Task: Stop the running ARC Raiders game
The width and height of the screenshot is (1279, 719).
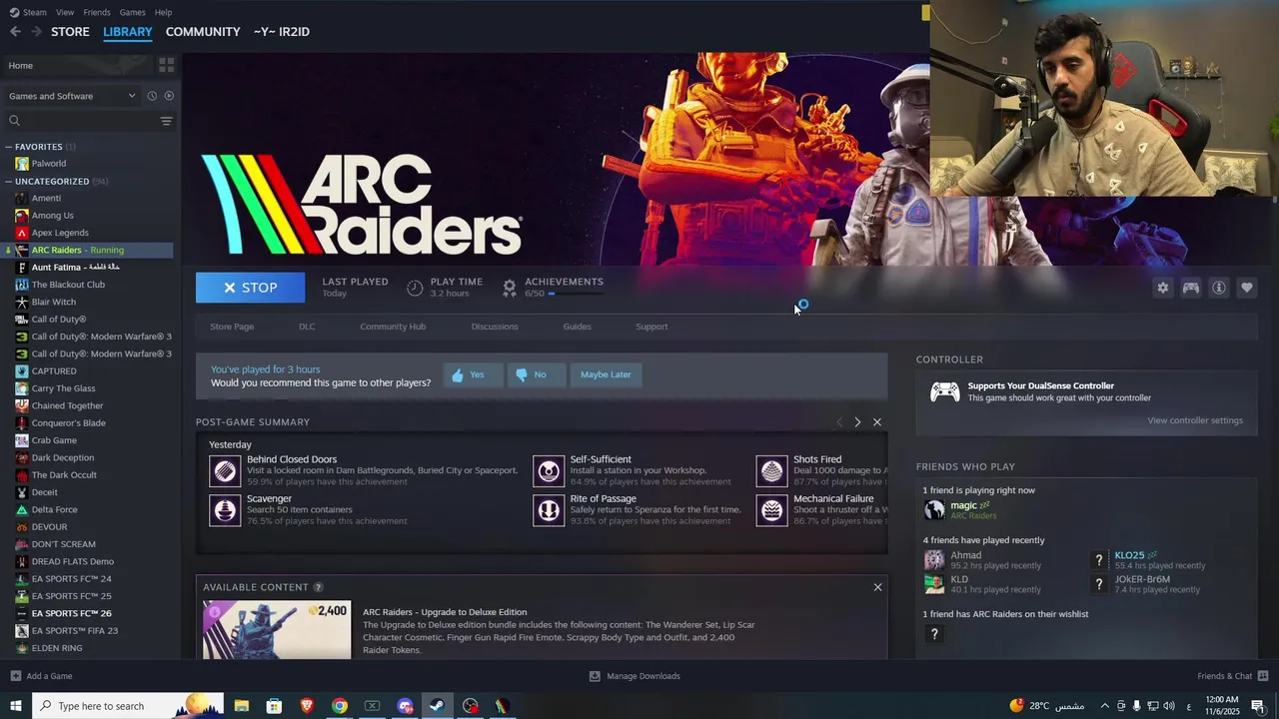Action: tap(250, 288)
